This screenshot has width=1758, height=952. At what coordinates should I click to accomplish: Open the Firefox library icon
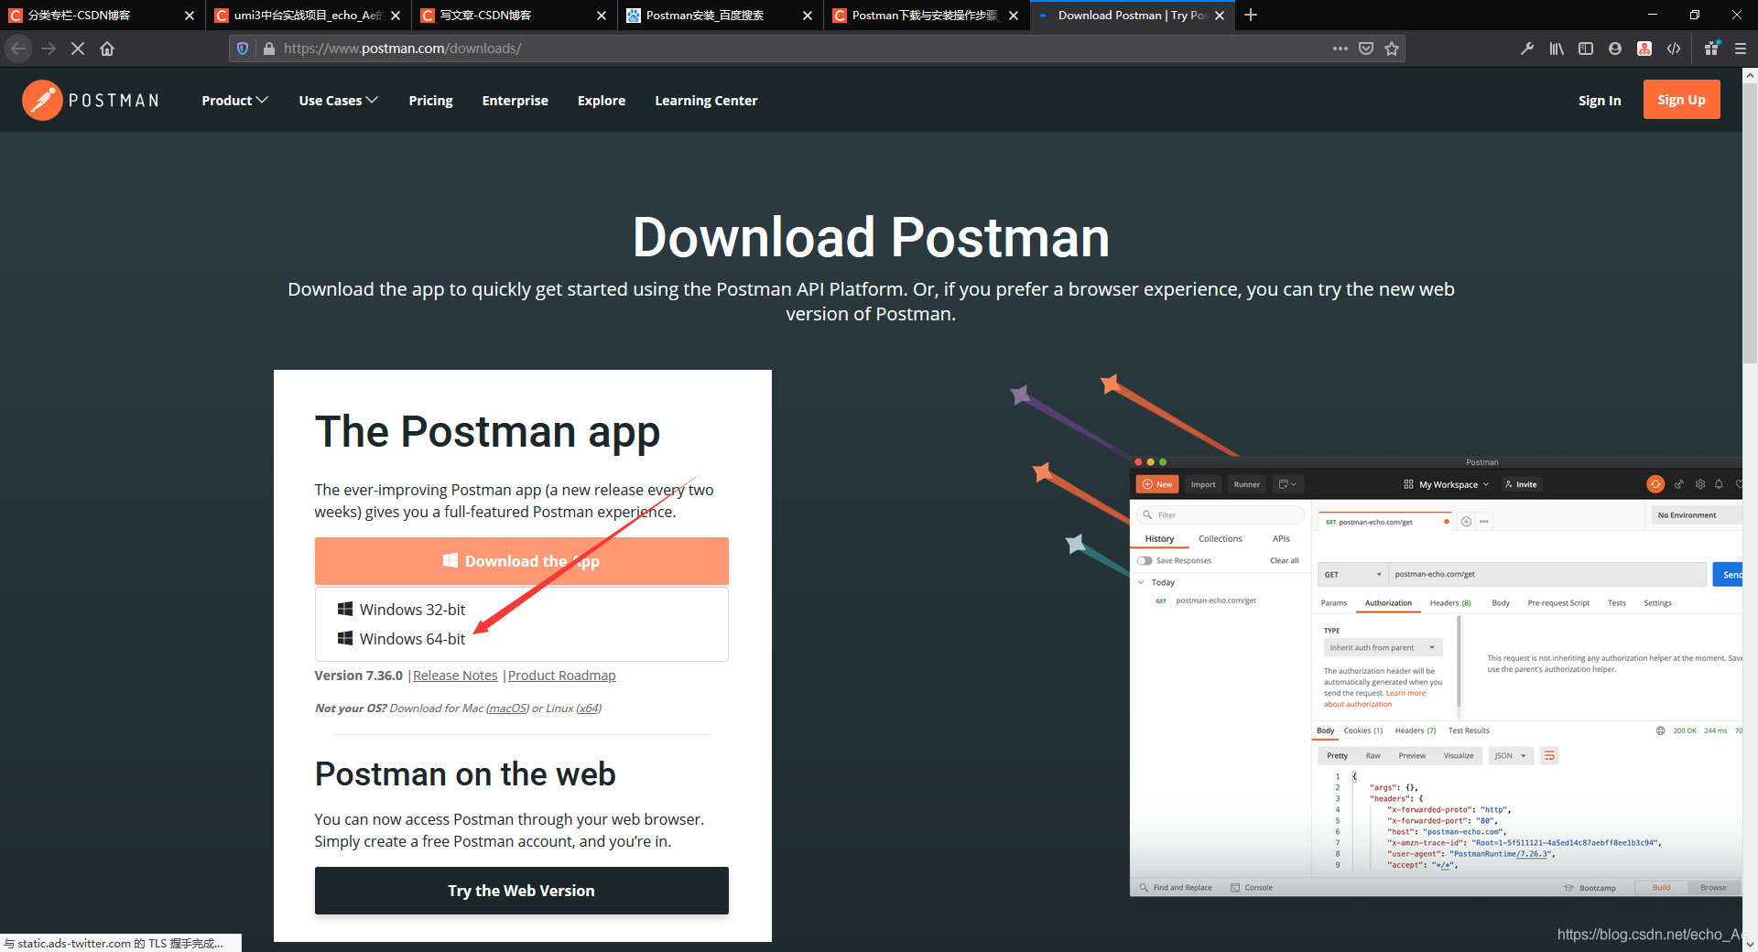pos(1557,49)
